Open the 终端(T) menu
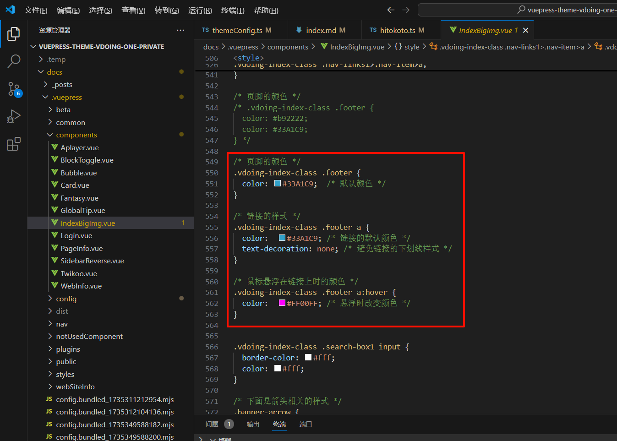 point(233,10)
